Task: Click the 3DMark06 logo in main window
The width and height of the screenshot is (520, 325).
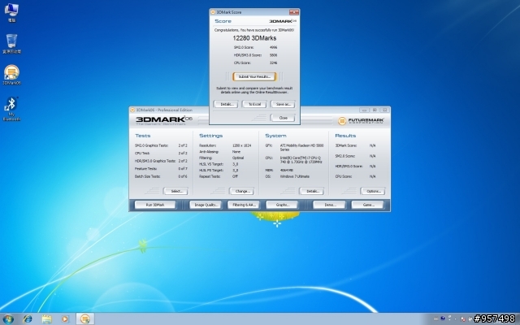Action: pyautogui.click(x=164, y=120)
